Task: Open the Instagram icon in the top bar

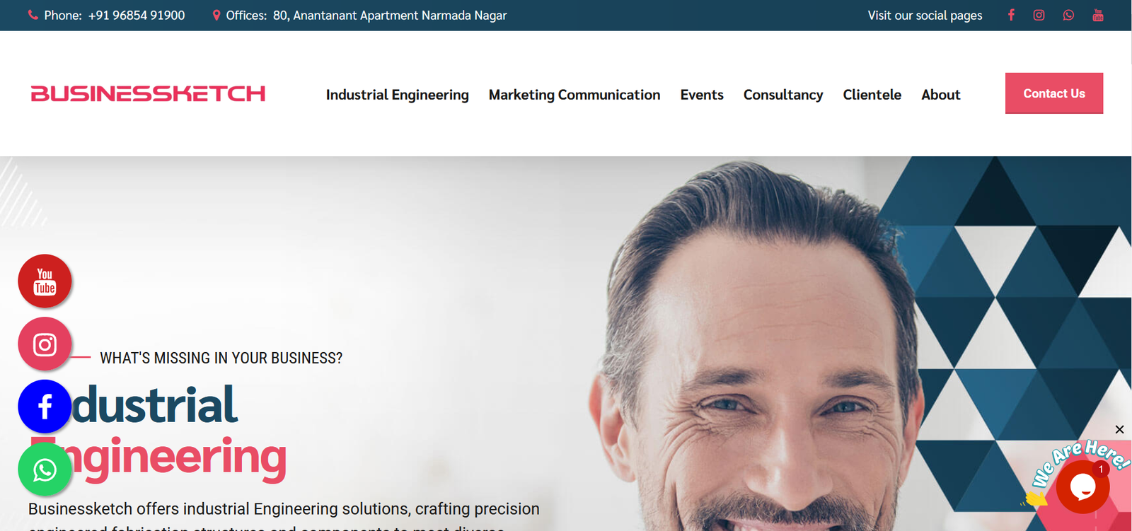Action: pos(1039,15)
